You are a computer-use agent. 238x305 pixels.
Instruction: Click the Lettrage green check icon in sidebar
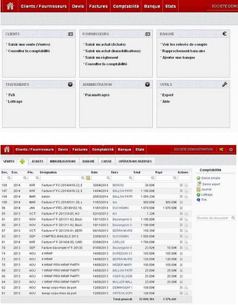(198, 195)
